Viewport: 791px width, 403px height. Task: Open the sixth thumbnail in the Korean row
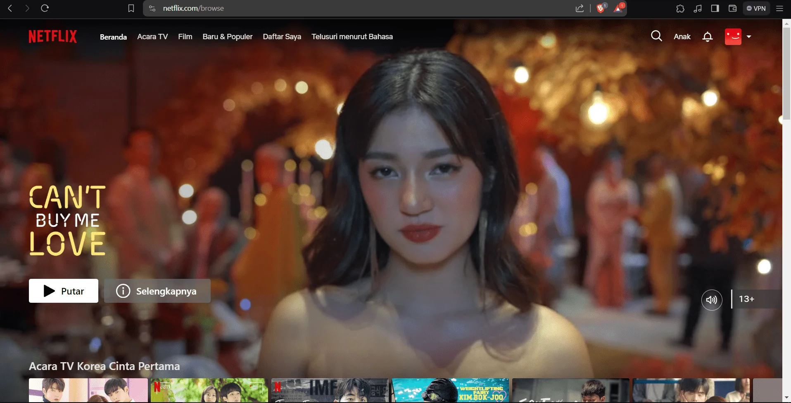pos(691,390)
